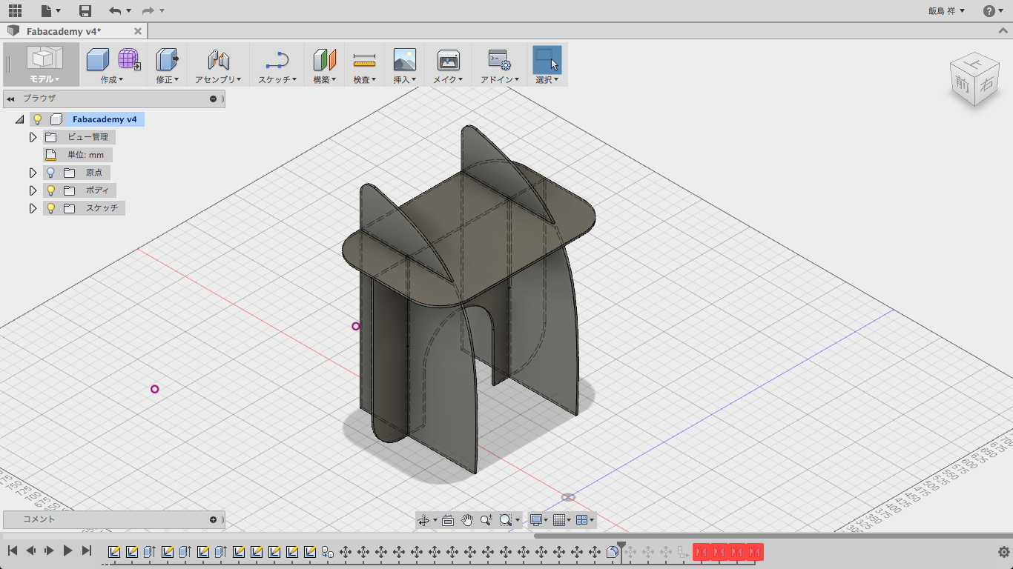Click the Joint icon above アセンブリ
Image resolution: width=1013 pixels, height=569 pixels.
[218, 59]
